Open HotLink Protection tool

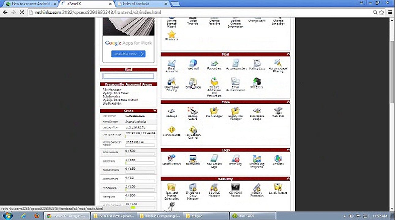click(x=257, y=190)
